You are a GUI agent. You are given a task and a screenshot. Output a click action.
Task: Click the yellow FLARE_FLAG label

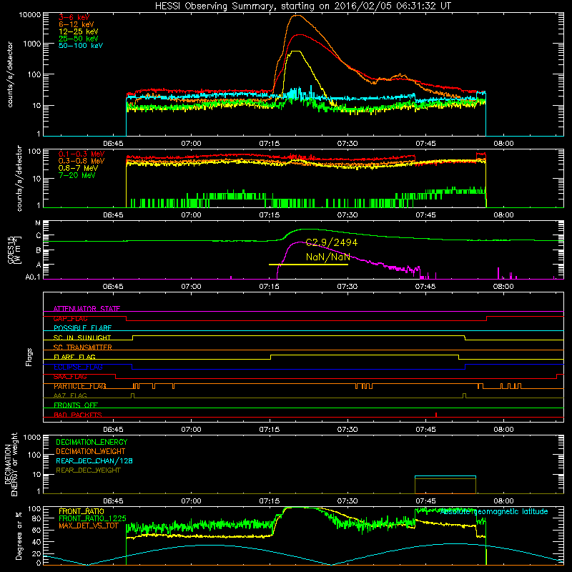click(74, 357)
